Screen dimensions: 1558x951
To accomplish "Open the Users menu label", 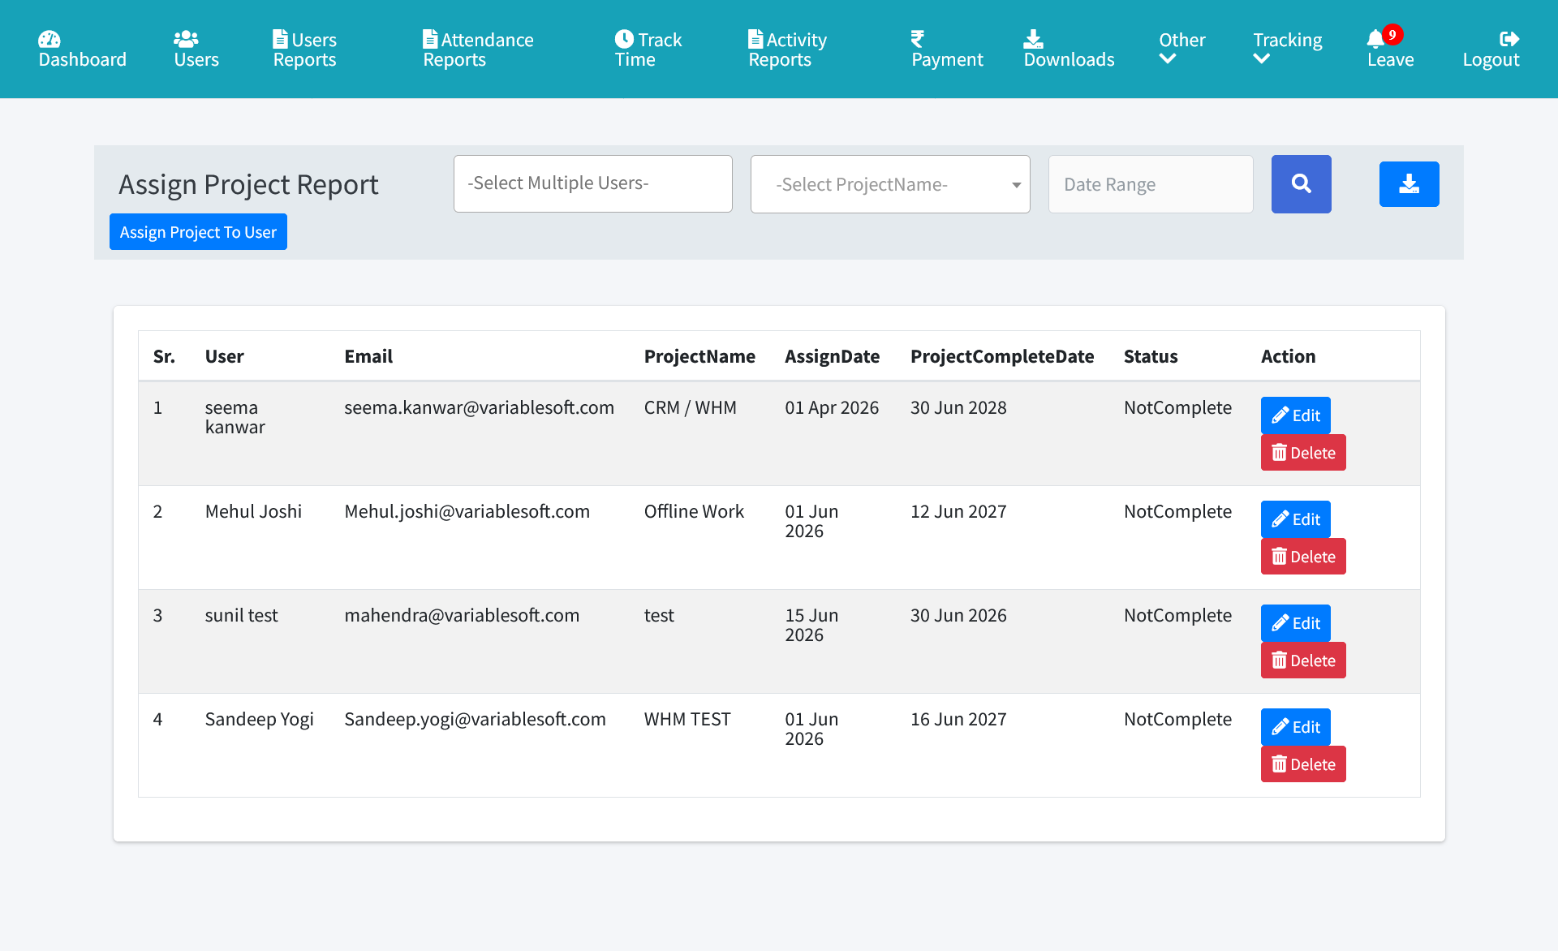I will [x=196, y=60].
